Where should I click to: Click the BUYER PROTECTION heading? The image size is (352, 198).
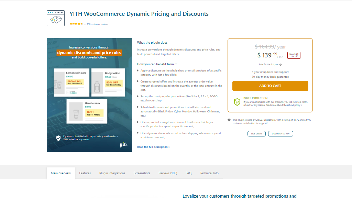tap(255, 98)
